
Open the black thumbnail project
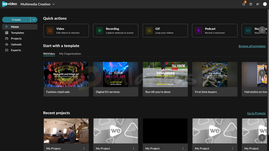[165, 131]
